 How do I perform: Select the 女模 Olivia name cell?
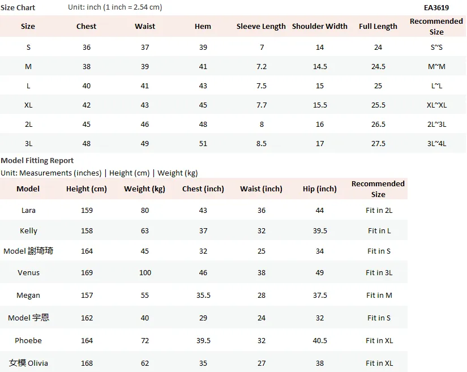pos(28,363)
